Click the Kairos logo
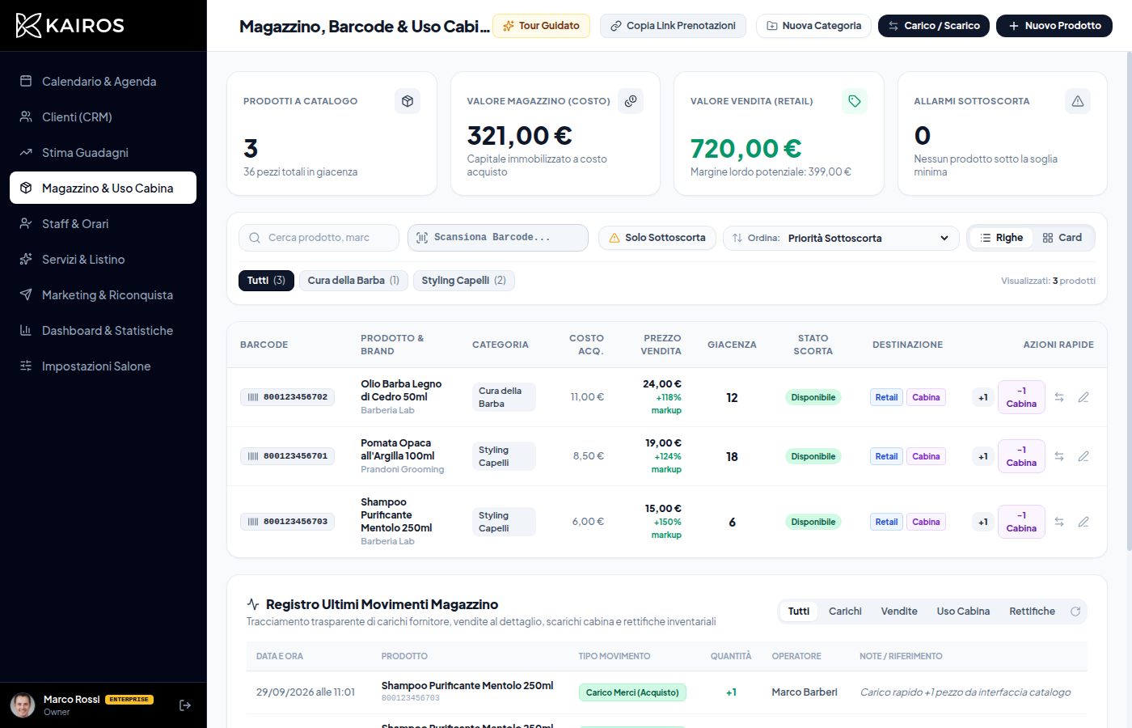 pos(70,25)
